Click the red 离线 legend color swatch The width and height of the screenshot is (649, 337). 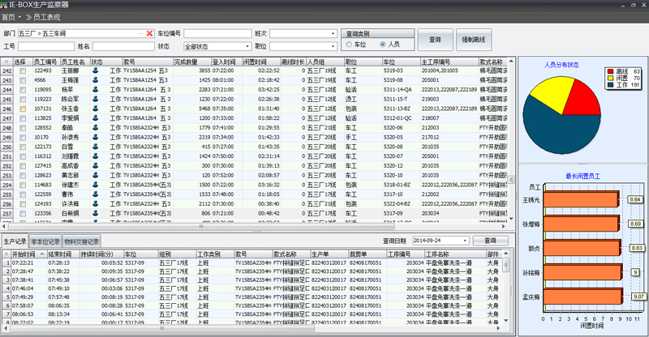610,71
